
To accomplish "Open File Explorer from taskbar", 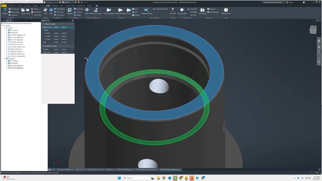I will pos(158,178).
